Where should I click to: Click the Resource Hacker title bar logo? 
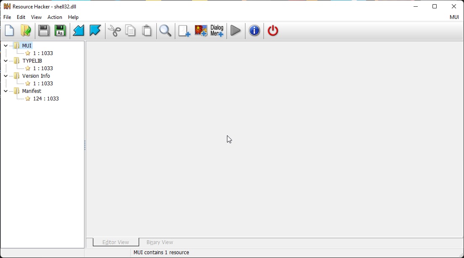coord(7,6)
